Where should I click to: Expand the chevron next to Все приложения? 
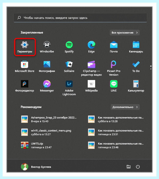tap(137, 33)
